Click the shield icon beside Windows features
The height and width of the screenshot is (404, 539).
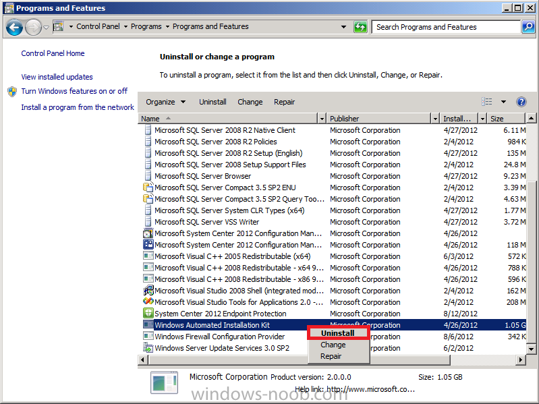coord(12,91)
